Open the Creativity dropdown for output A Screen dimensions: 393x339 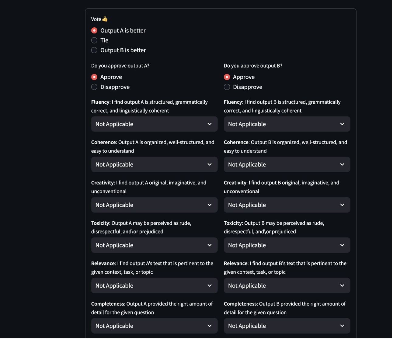pyautogui.click(x=154, y=205)
